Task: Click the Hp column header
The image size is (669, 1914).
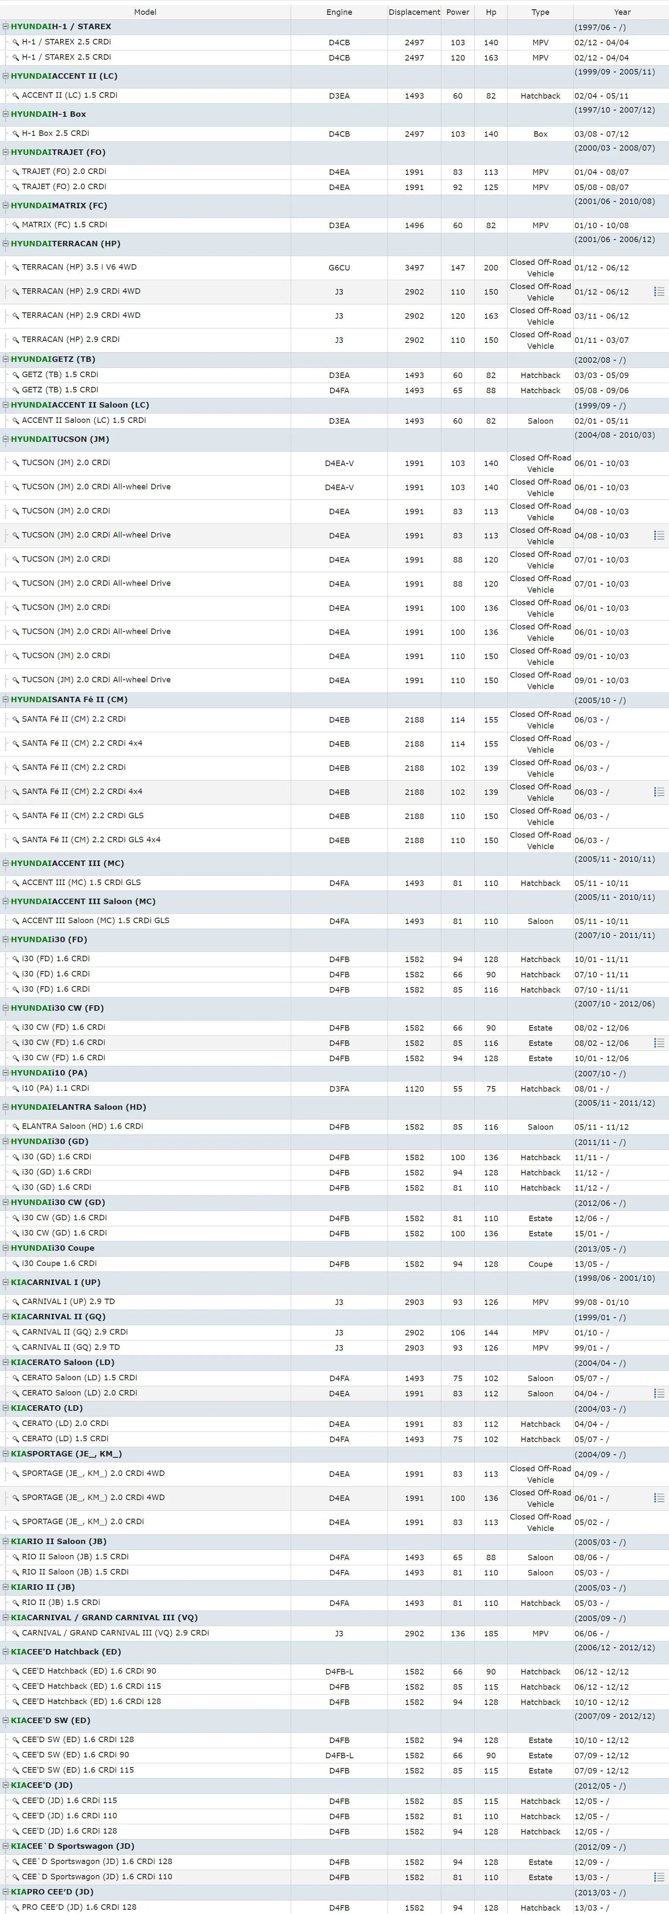Action: coord(492,12)
